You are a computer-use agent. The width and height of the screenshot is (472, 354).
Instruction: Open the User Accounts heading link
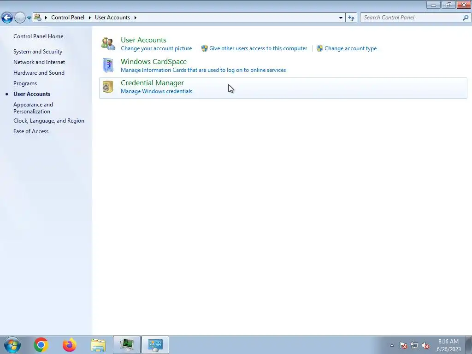coord(143,40)
